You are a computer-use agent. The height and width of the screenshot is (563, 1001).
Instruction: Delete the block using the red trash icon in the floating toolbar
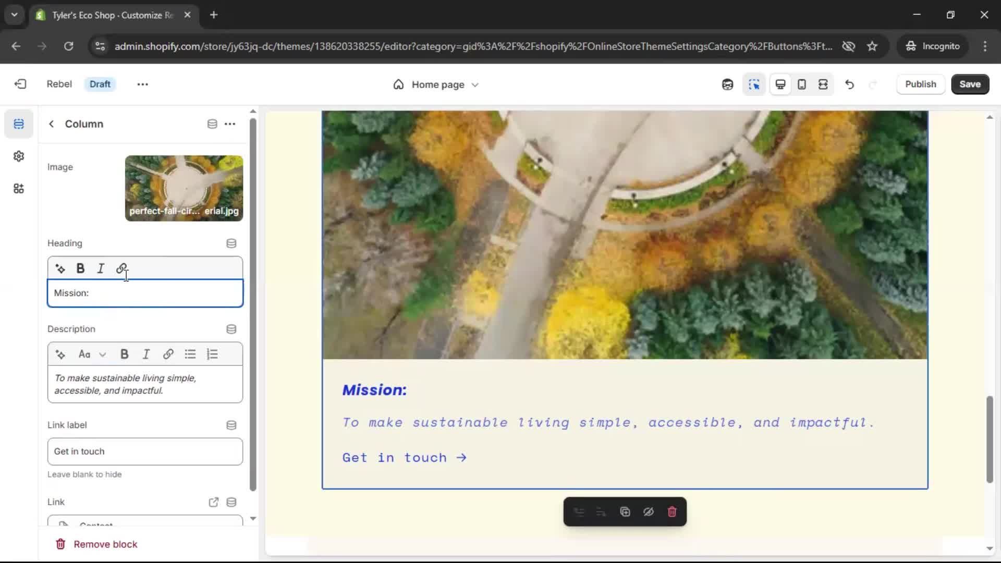pos(672,512)
